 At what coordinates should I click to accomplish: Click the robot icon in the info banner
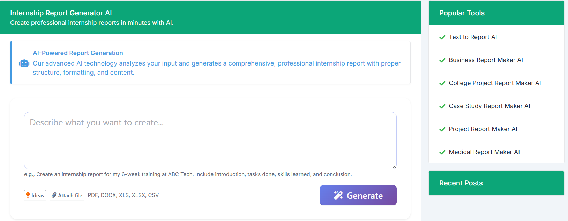24,63
